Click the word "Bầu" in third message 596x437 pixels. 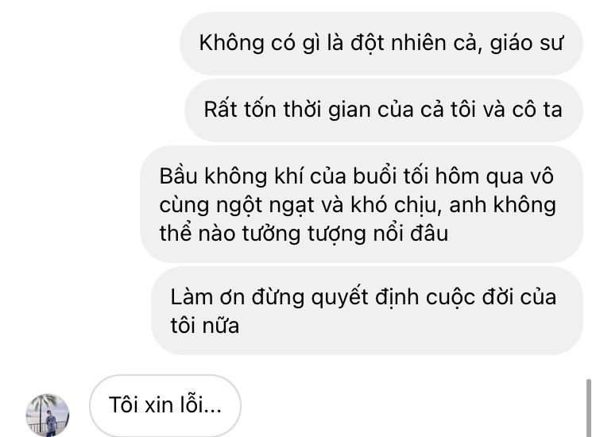coord(178,176)
